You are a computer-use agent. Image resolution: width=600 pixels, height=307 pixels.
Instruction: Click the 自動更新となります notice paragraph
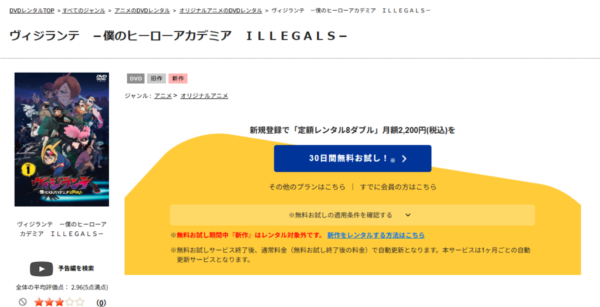pos(350,255)
